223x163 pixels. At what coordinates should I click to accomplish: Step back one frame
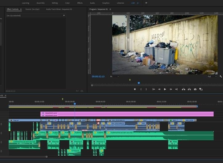tap(159, 89)
